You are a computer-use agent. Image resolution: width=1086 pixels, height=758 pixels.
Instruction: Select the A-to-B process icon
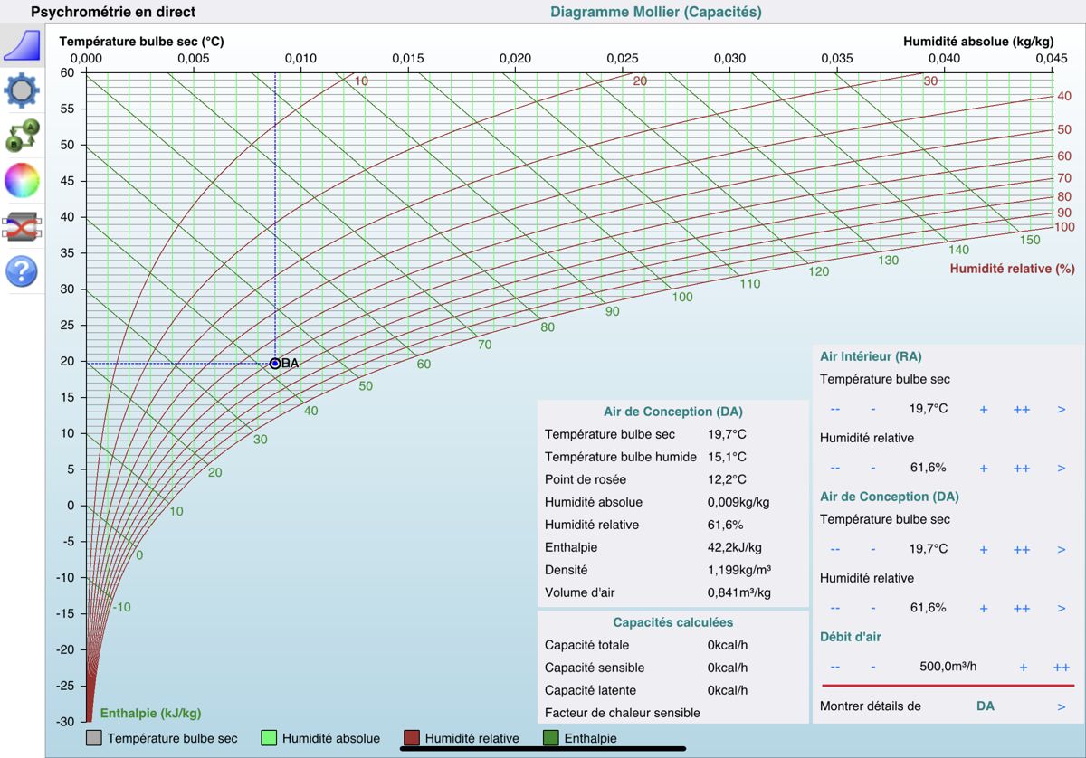(22, 136)
